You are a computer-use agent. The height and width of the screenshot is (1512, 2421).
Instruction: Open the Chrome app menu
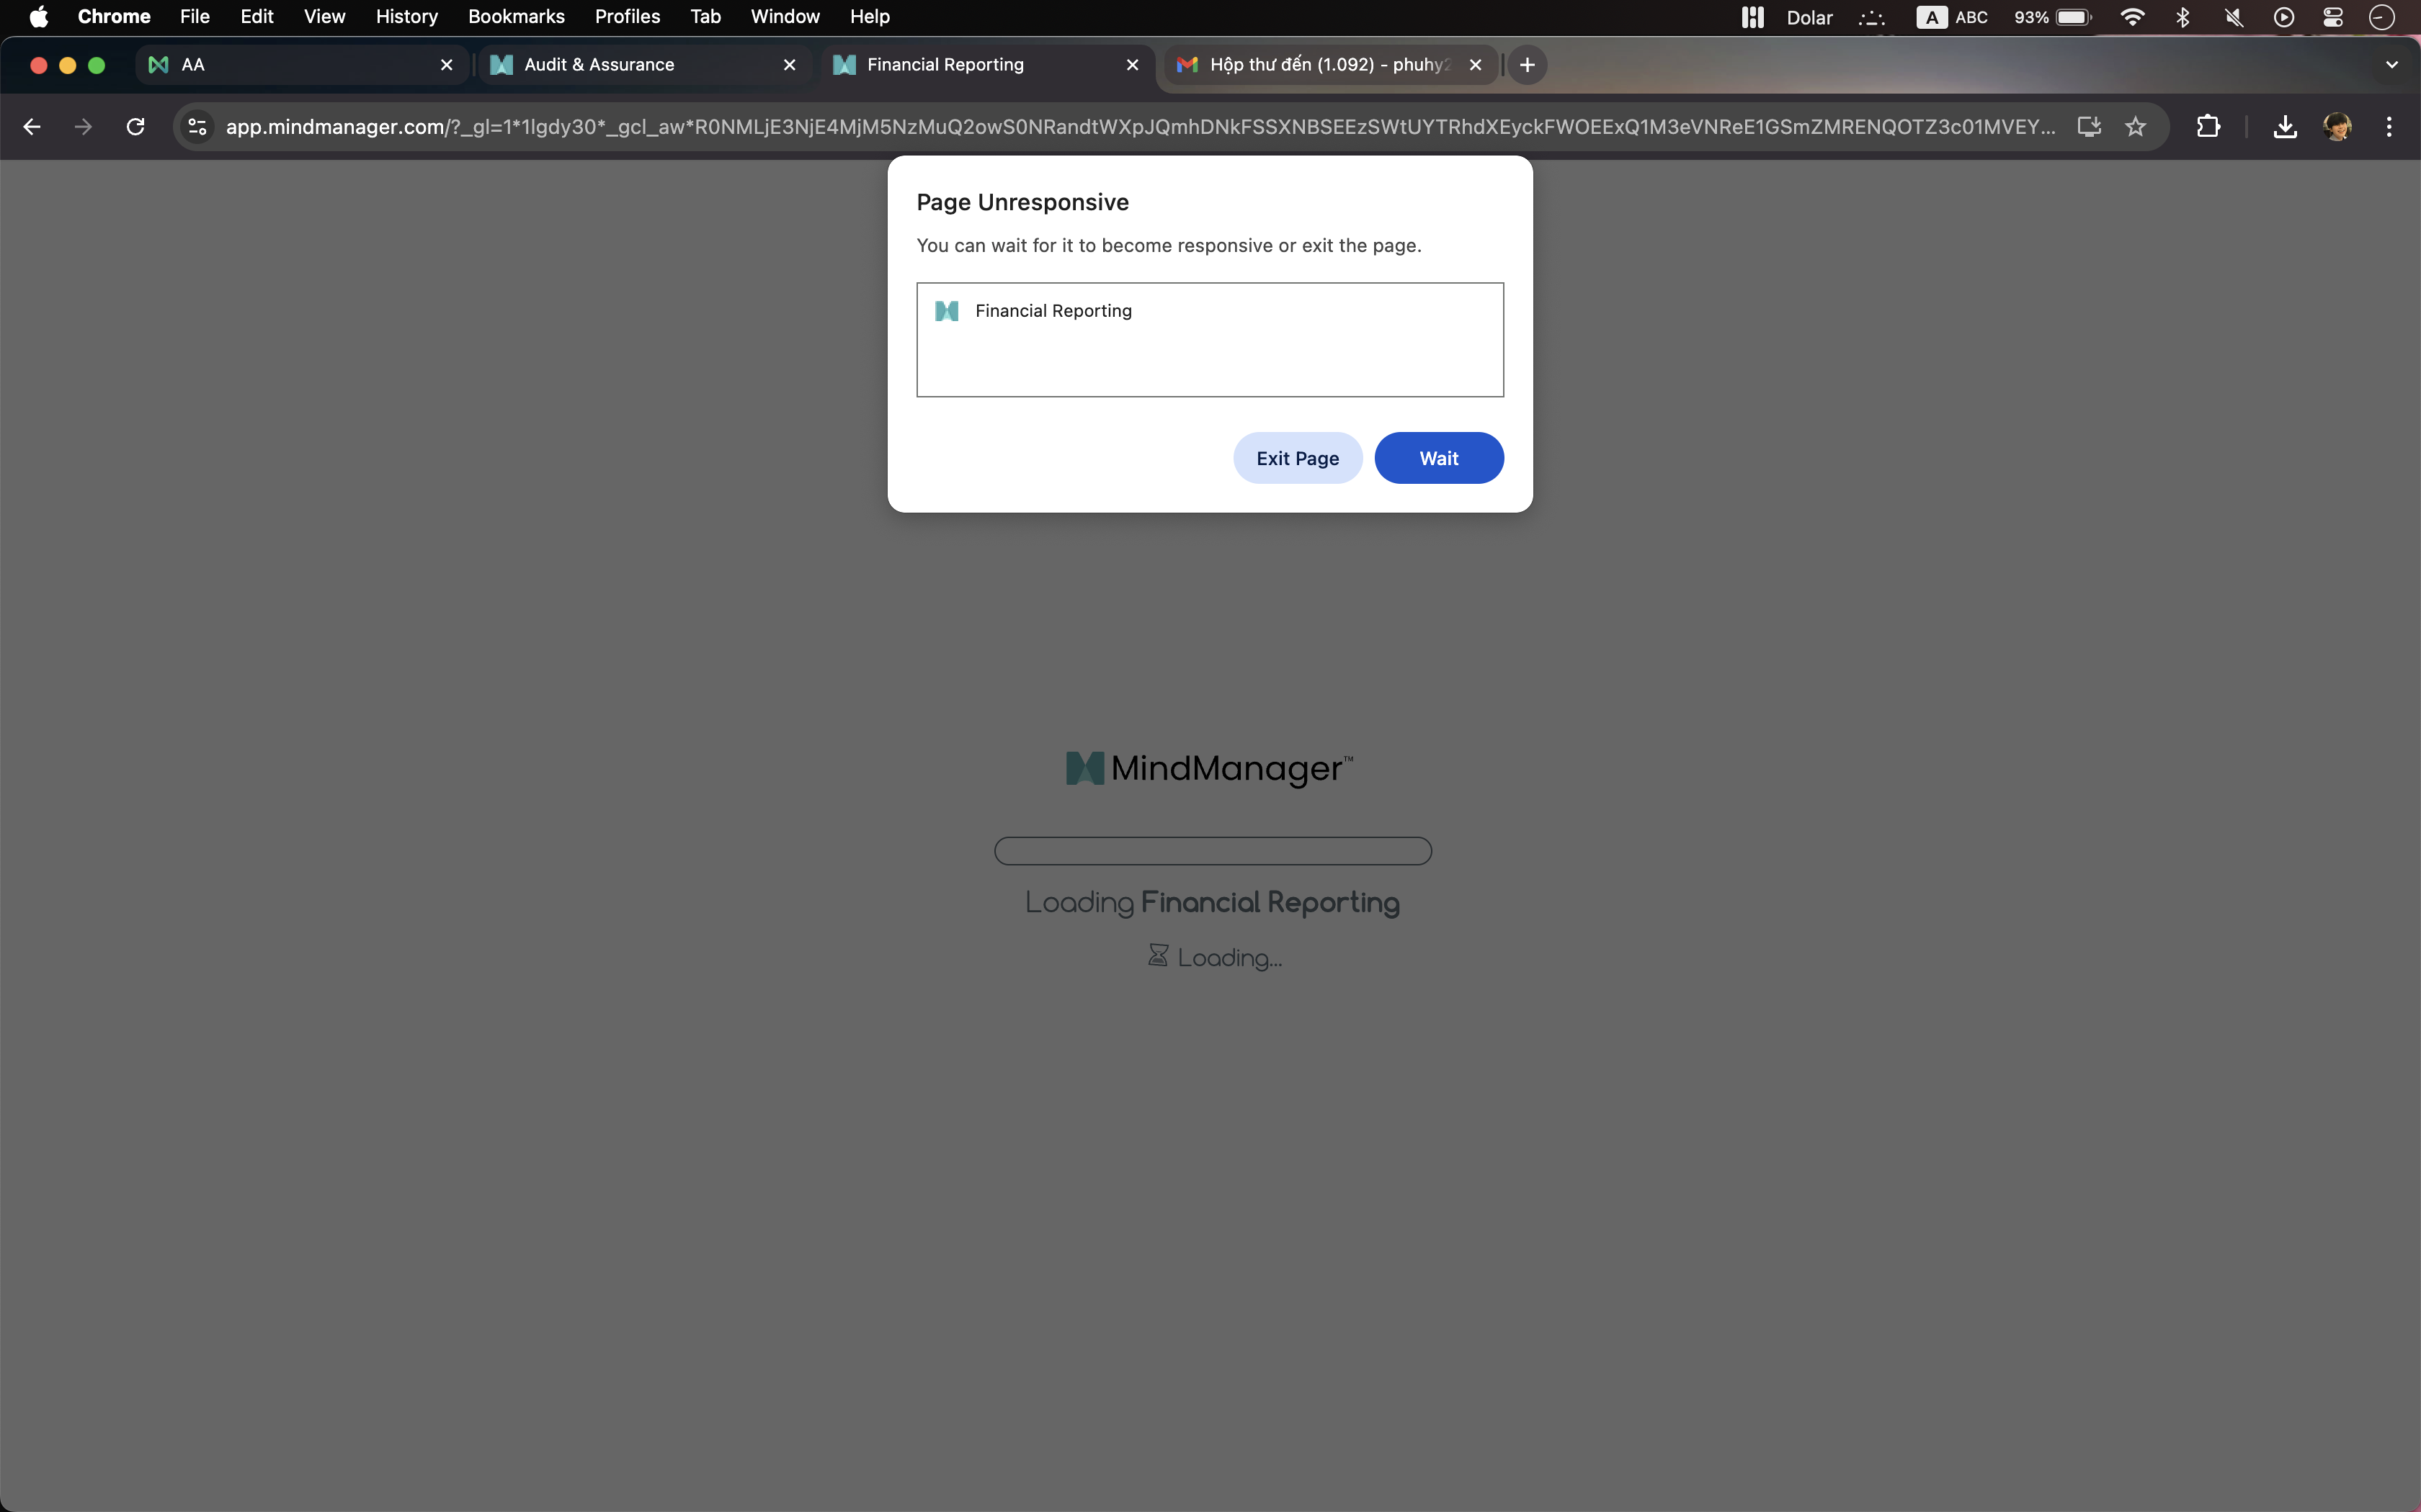click(x=114, y=17)
